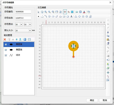Viewport: 114px width, 105px height.
Task: Cancel with the 取消 button
Action: [105, 100]
